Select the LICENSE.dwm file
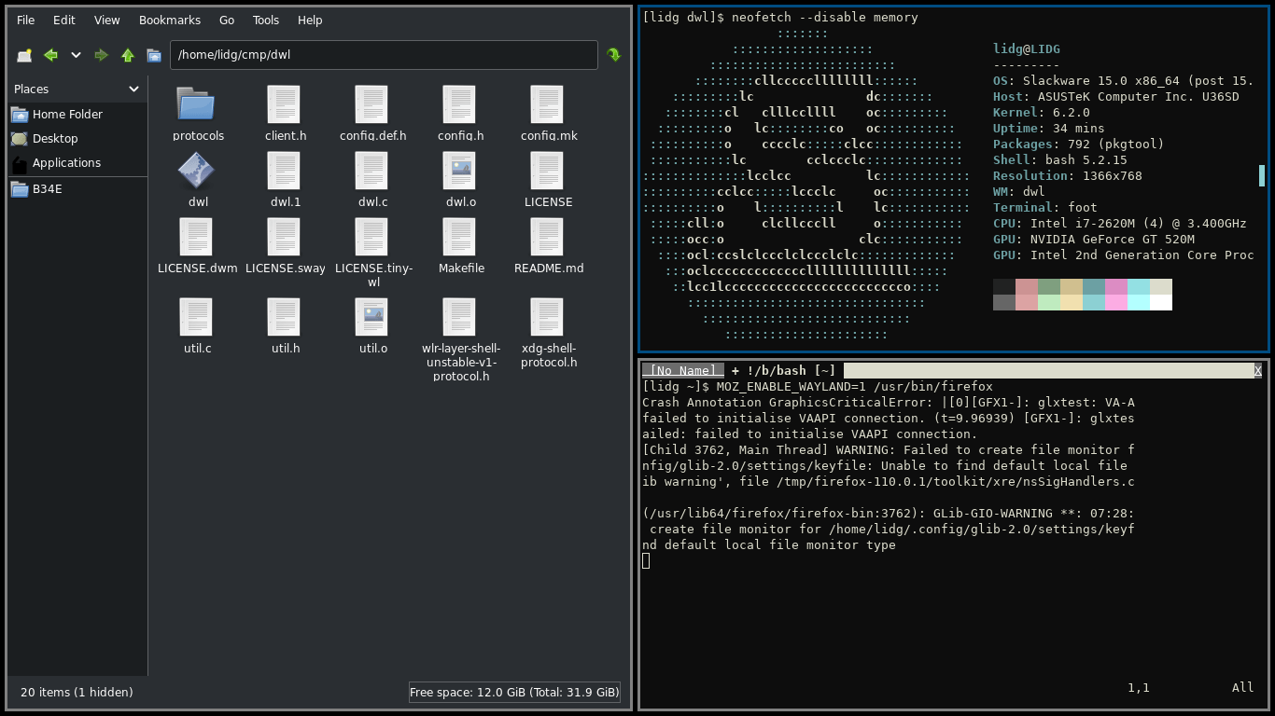The height and width of the screenshot is (716, 1275). [x=198, y=247]
